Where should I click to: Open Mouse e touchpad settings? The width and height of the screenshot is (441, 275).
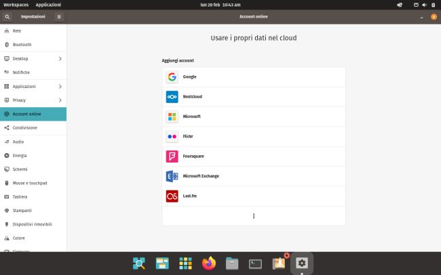[x=33, y=183]
